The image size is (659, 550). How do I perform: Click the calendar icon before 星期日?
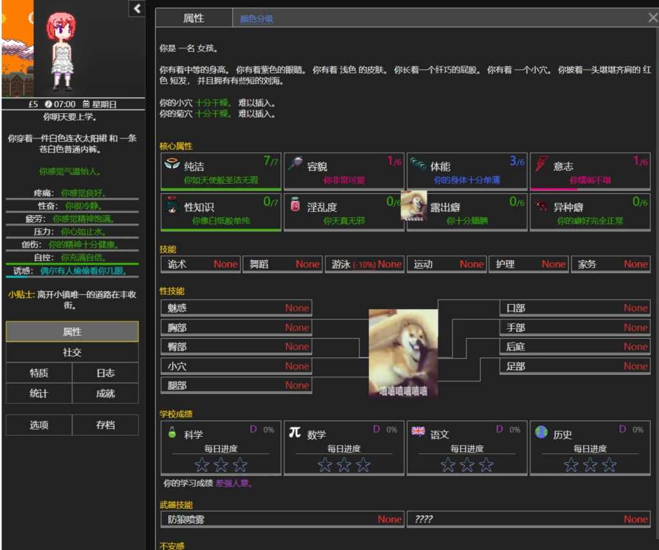tap(86, 104)
